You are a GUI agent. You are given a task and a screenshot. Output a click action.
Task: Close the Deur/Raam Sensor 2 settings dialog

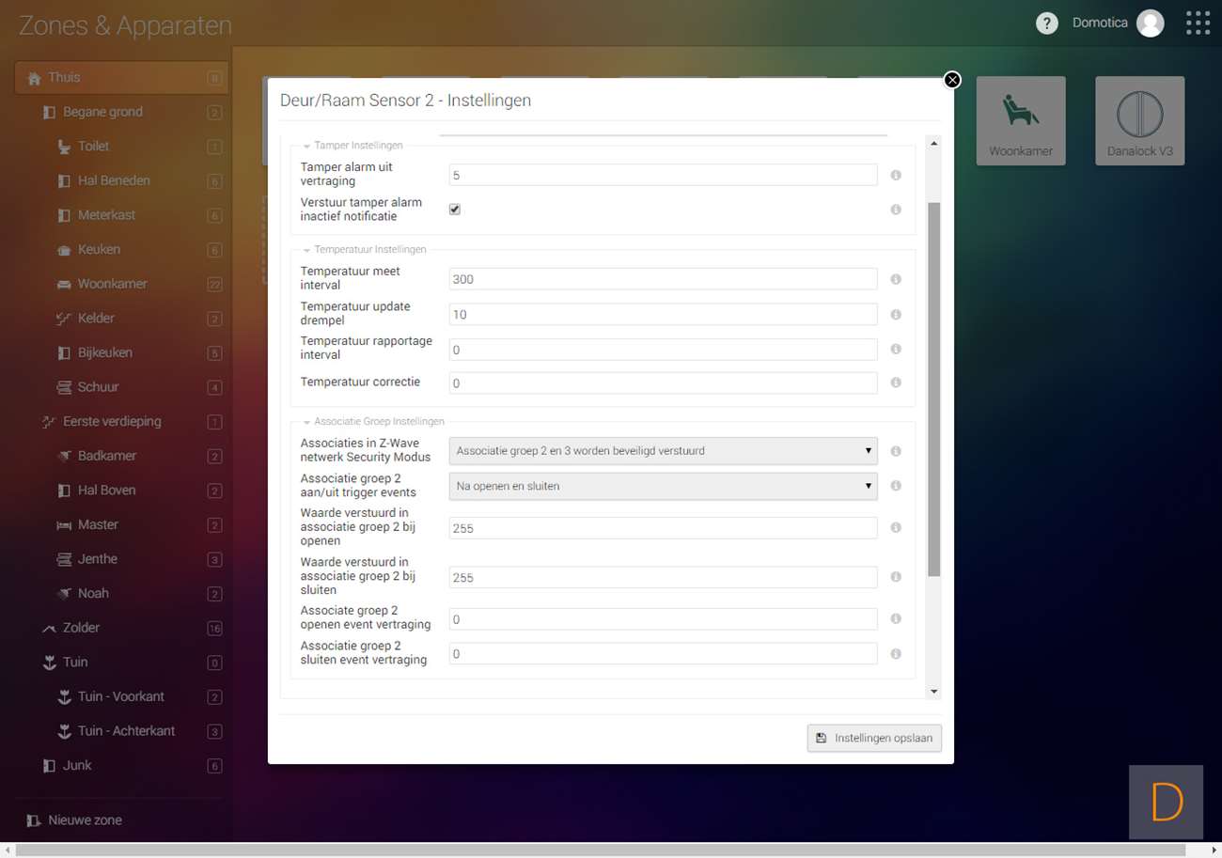[x=952, y=80]
